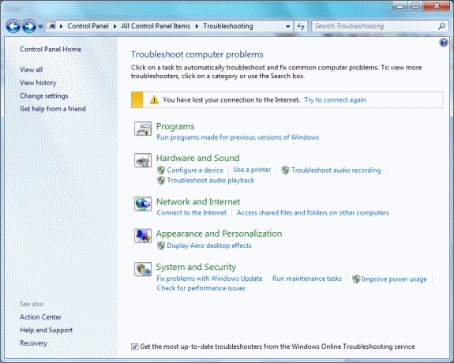Open Appearance and Personalization heading
The height and width of the screenshot is (363, 454).
point(219,234)
